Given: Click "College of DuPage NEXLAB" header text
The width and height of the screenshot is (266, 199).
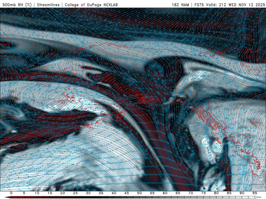Looking at the screenshot, I should (91, 5).
